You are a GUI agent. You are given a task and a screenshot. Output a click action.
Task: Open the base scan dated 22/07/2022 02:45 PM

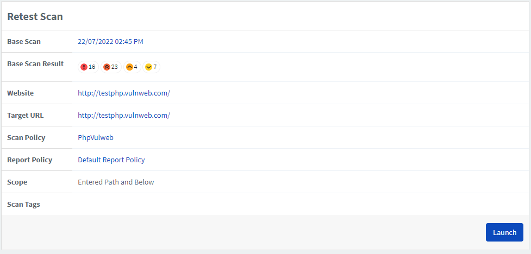tap(110, 42)
